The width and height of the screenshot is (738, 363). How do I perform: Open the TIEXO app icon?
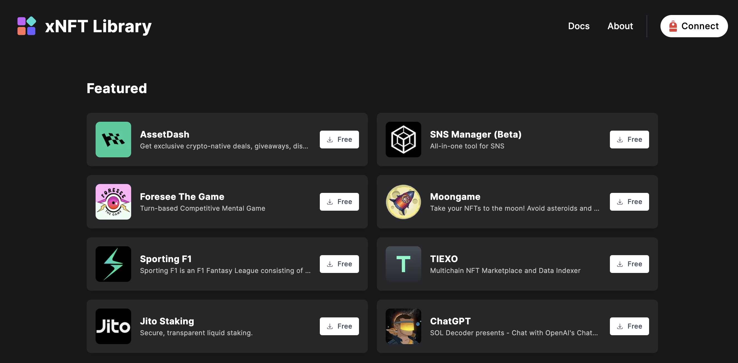tap(403, 264)
